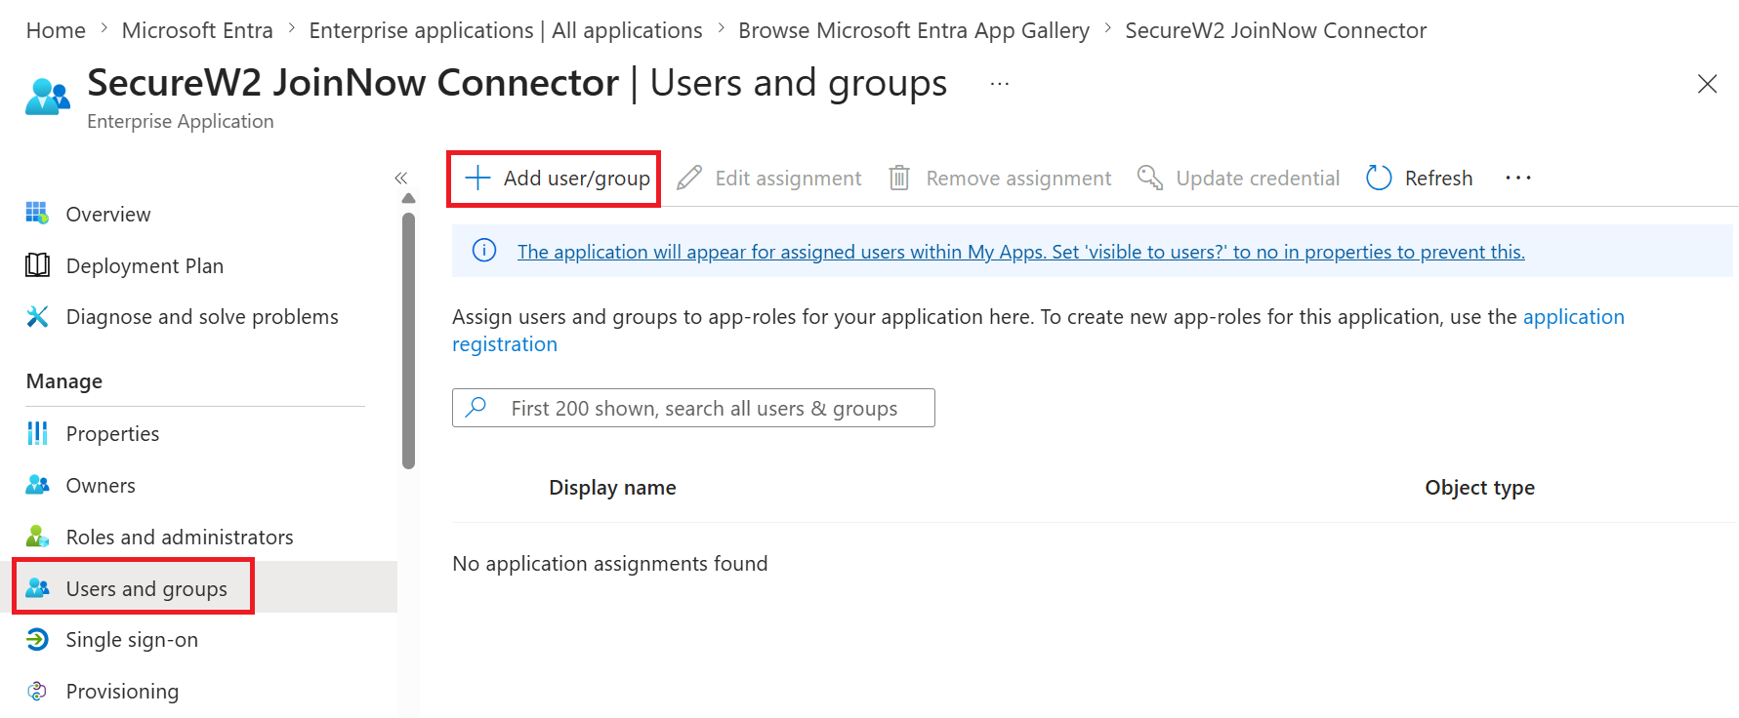The width and height of the screenshot is (1739, 718).
Task: Click the magnifier icon in the search box
Action: pyautogui.click(x=476, y=407)
